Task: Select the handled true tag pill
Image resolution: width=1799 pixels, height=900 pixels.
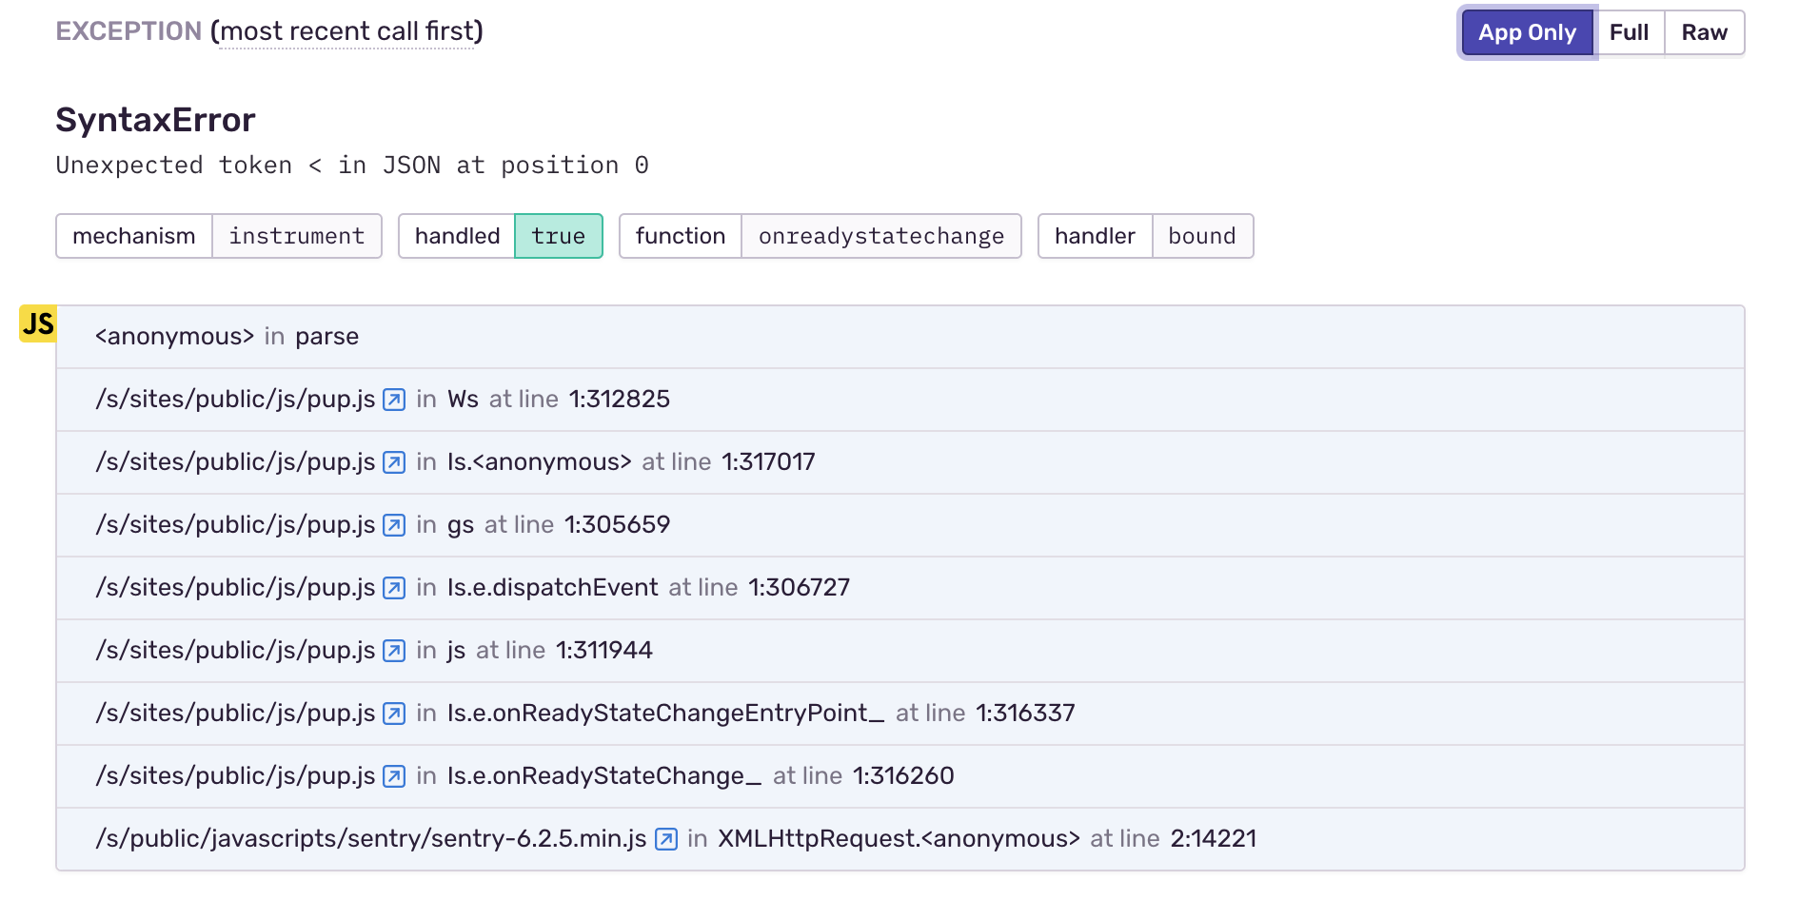Action: (559, 235)
